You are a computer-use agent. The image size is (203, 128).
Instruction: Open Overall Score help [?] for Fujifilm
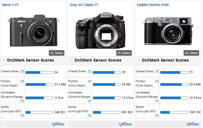(157, 71)
